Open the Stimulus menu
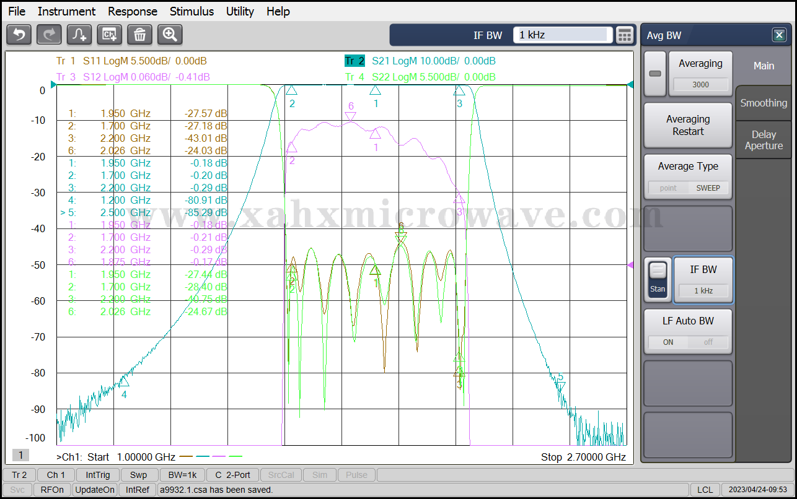Screen dimensions: 797x499 (192, 11)
